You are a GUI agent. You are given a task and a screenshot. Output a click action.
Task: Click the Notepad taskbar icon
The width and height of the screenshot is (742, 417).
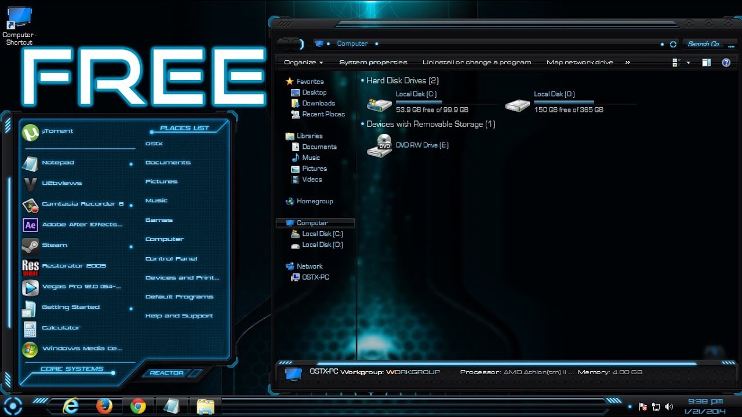click(172, 406)
